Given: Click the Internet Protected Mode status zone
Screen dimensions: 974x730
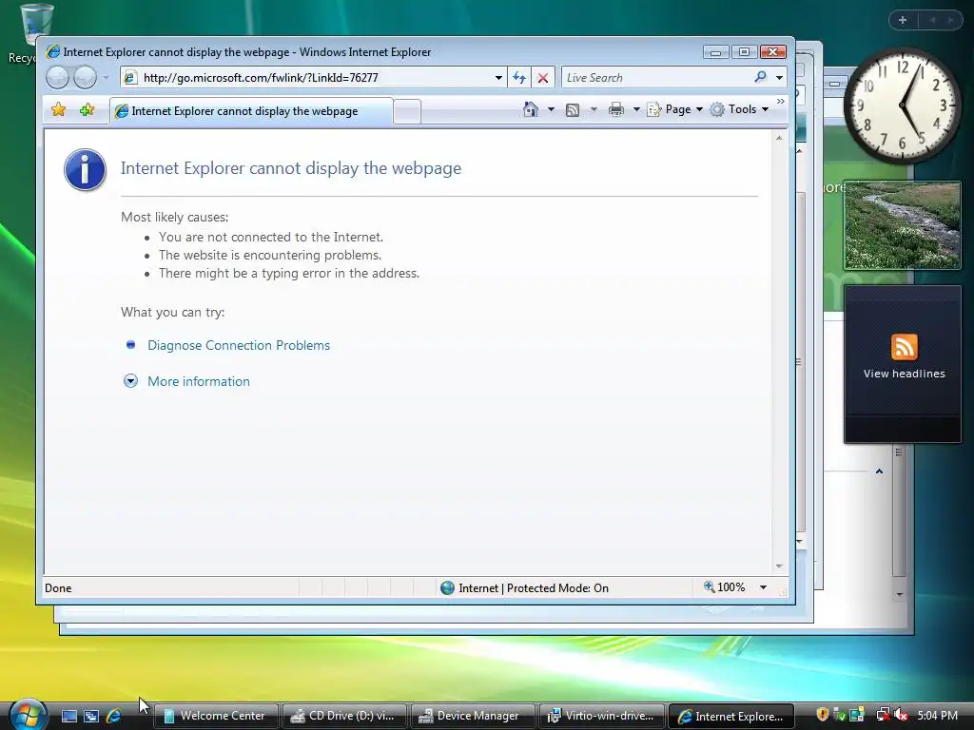Looking at the screenshot, I should (x=524, y=587).
